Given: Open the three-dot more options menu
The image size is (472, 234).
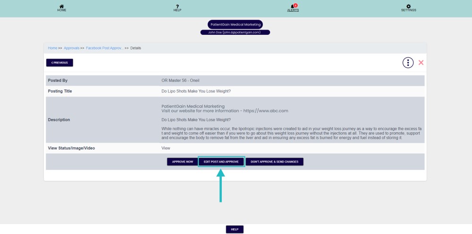Looking at the screenshot, I should [x=408, y=63].
